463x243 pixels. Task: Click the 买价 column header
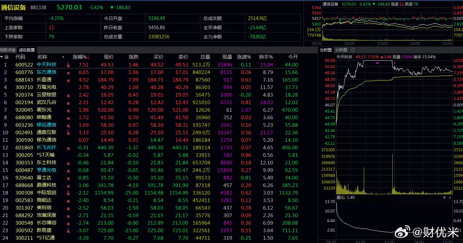[158, 57]
